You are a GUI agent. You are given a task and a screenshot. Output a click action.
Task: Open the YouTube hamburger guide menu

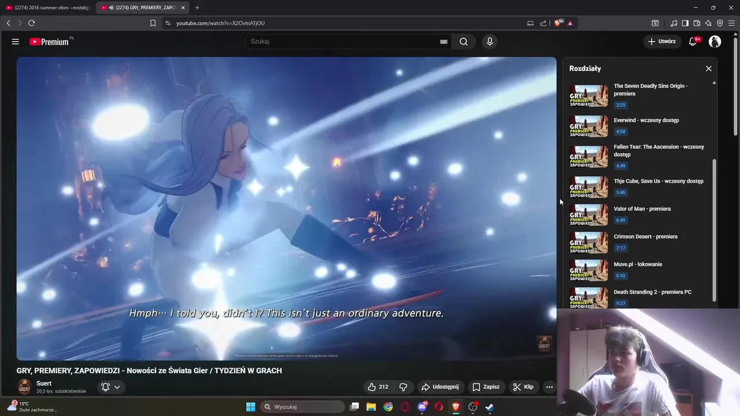pos(16,42)
